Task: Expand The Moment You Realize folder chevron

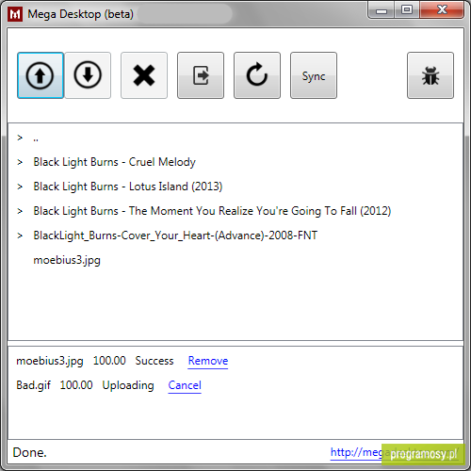Action: tap(20, 211)
